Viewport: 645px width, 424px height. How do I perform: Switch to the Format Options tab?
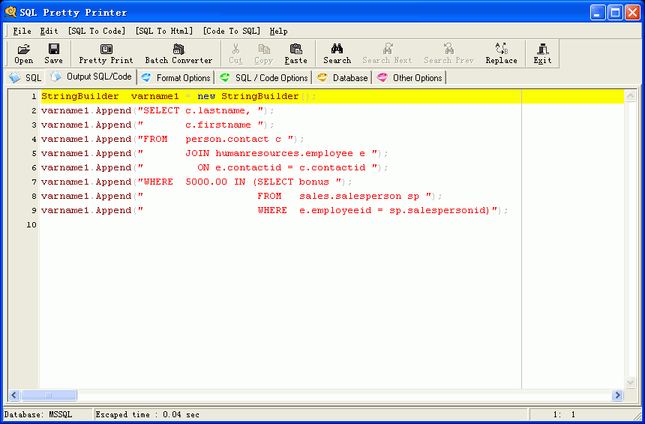click(175, 77)
